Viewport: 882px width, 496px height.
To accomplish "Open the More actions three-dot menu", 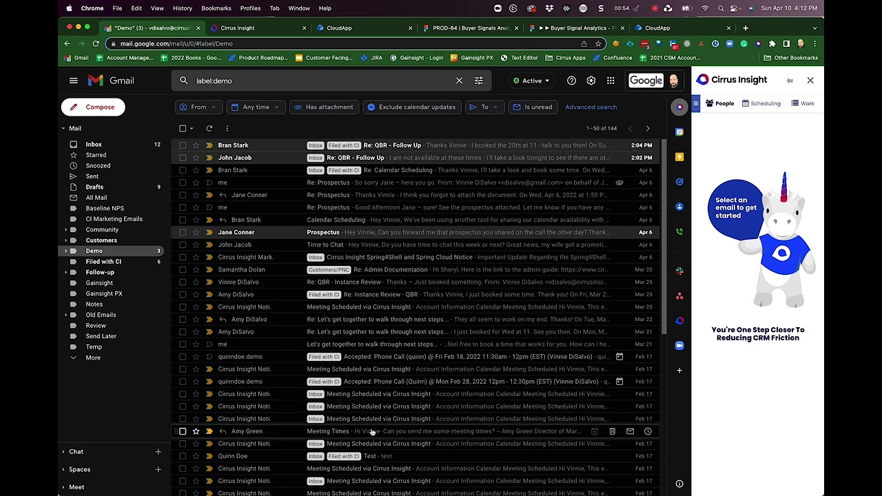I will 227,128.
